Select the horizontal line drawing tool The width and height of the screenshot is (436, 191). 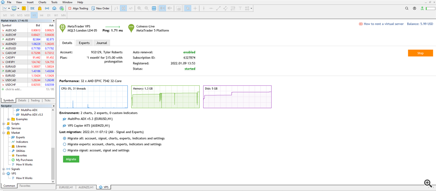[x=211, y=8]
